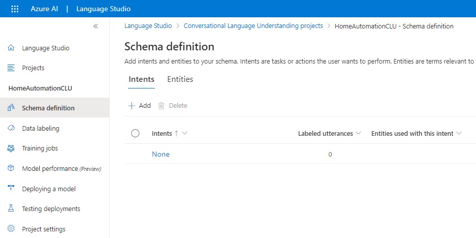476x238 pixels.
Task: Click the Language Studio home icon
Action: pyautogui.click(x=11, y=48)
